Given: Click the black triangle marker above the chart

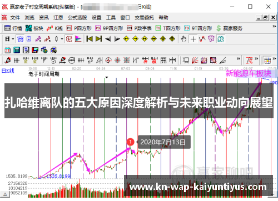Looking at the screenshot, I should click(x=107, y=77).
